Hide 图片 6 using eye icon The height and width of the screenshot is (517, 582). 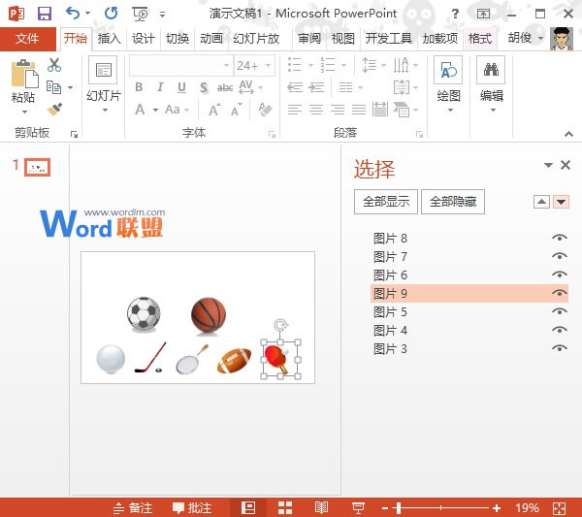click(560, 275)
